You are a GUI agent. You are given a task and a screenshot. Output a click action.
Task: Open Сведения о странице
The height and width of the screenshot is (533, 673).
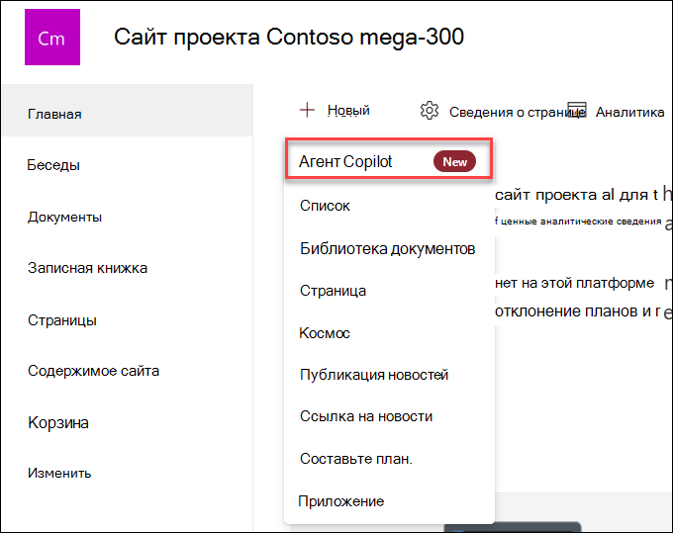(x=517, y=112)
